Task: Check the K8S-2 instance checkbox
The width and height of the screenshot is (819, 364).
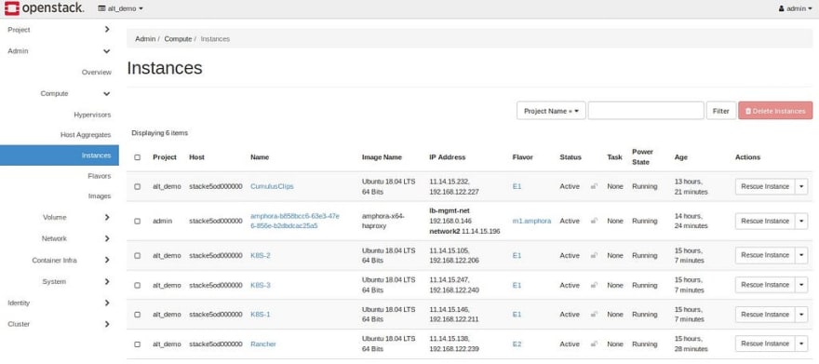Action: [138, 255]
